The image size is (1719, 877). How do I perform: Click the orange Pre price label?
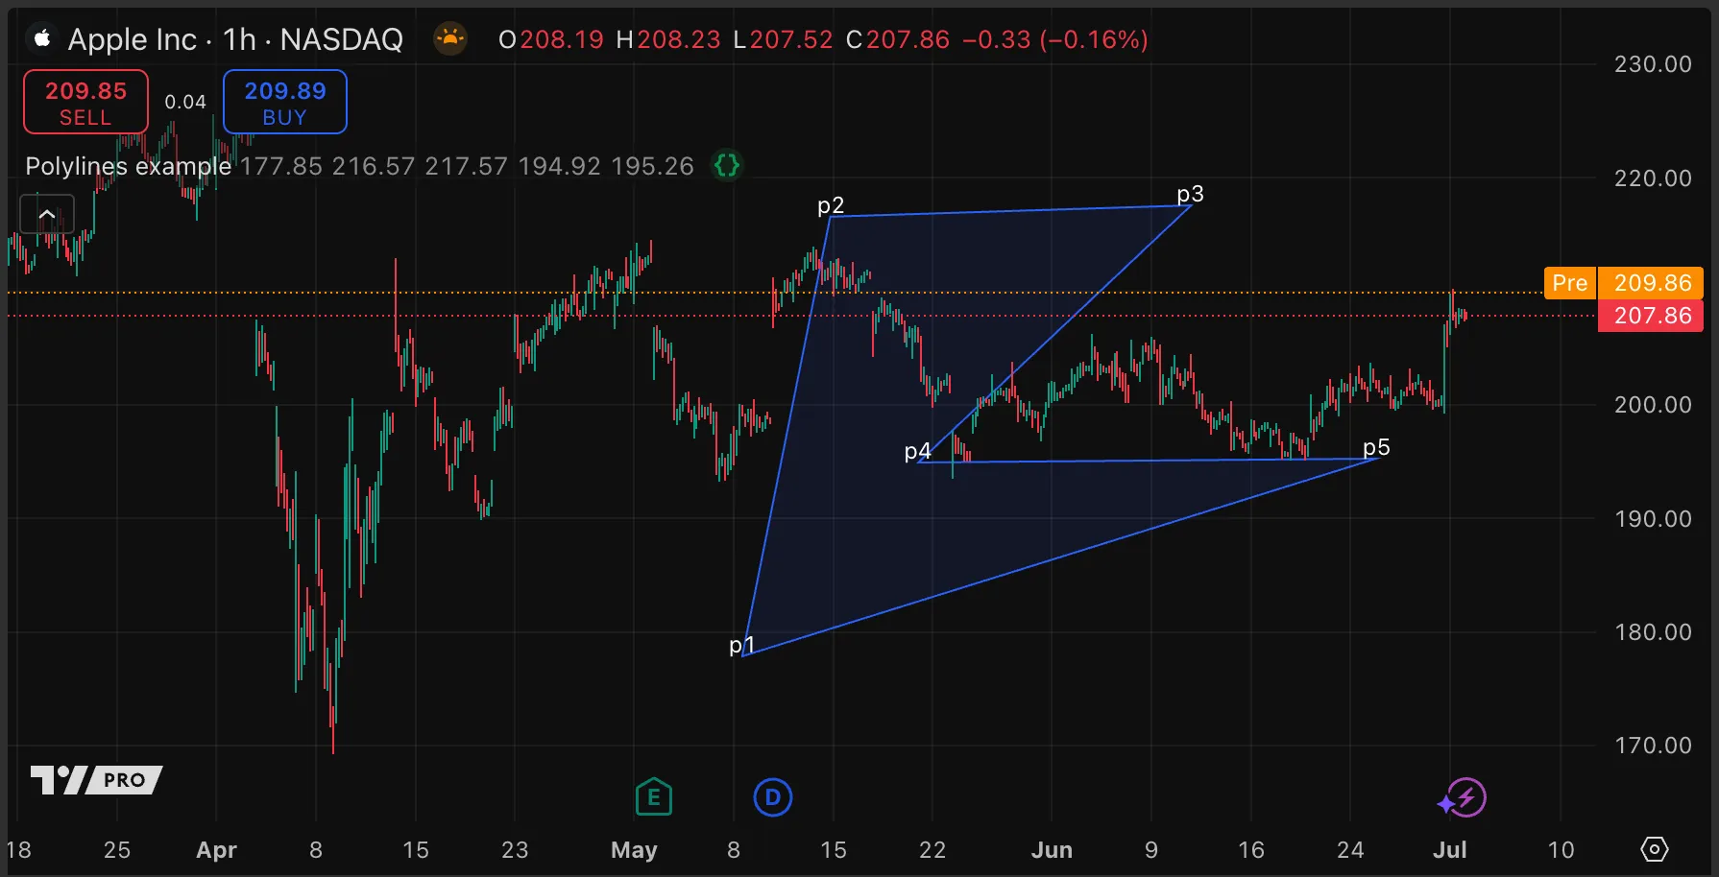[1569, 283]
